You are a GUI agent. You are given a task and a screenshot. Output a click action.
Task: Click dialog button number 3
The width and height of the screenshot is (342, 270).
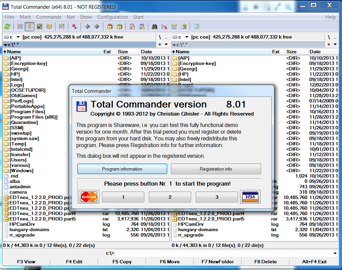217,197
